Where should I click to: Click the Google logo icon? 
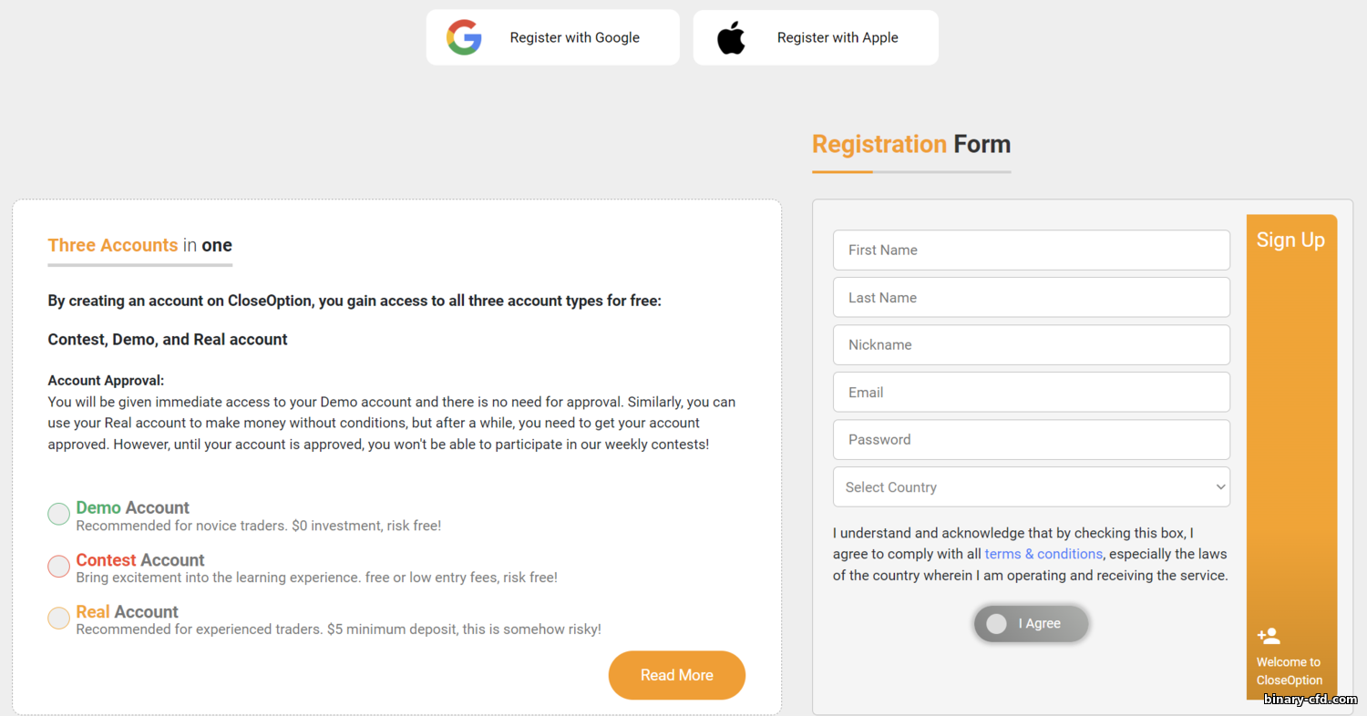click(464, 37)
